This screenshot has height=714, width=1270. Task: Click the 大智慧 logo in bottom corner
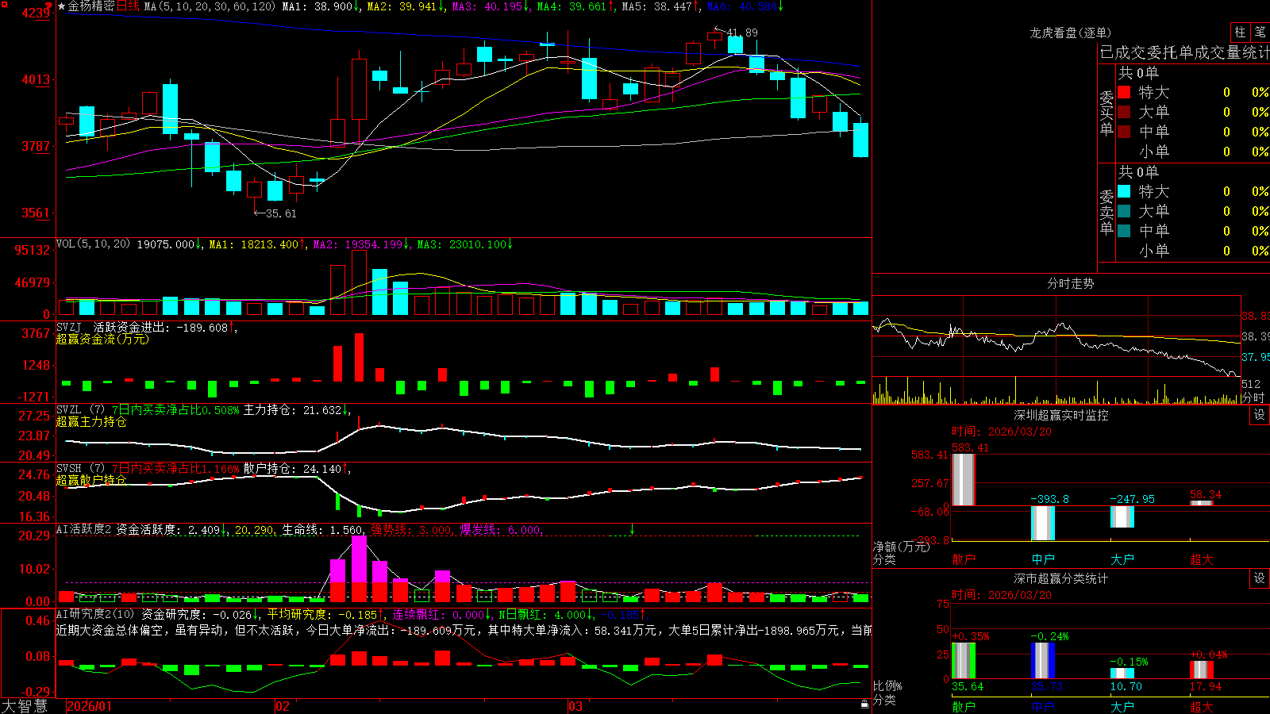25,705
